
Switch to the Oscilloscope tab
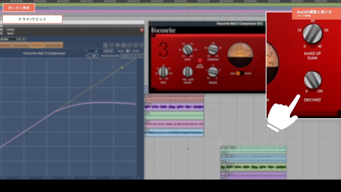[21, 45]
